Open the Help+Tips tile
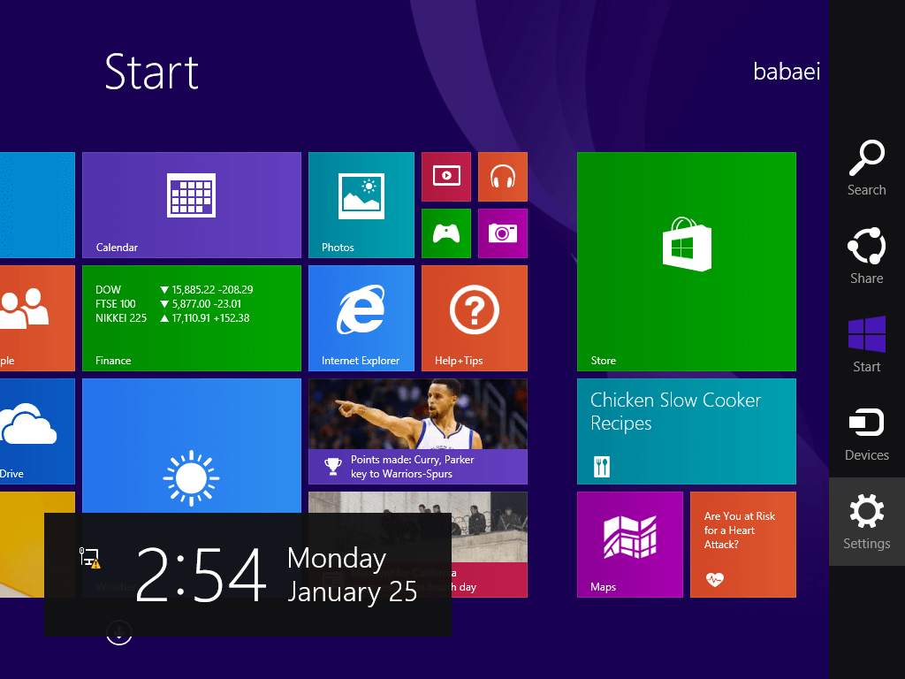 pos(475,318)
